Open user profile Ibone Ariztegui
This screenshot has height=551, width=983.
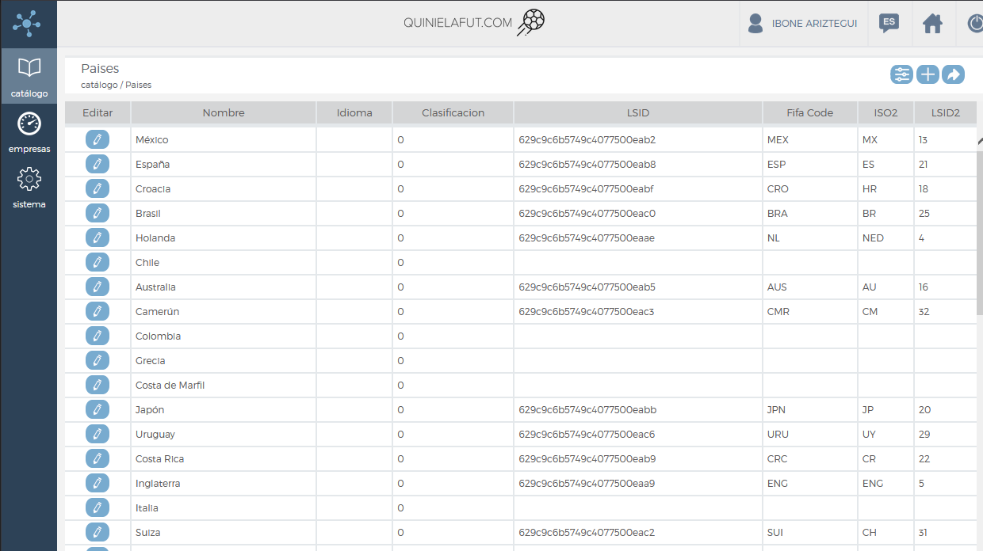pos(802,24)
